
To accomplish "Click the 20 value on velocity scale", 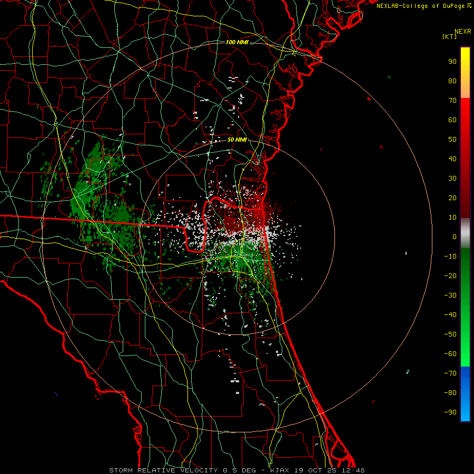I will point(452,197).
